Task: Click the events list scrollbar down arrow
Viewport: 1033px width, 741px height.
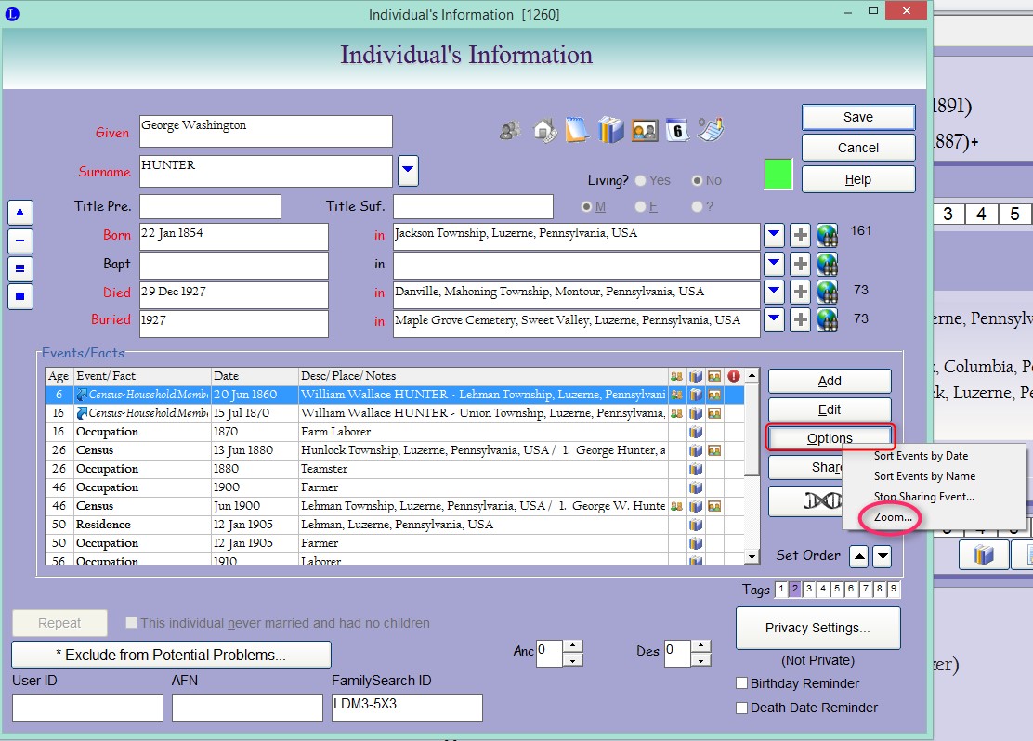Action: point(752,556)
